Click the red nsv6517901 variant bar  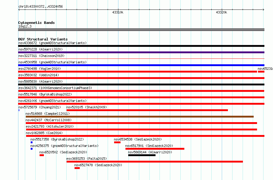pyautogui.click(x=155, y=149)
